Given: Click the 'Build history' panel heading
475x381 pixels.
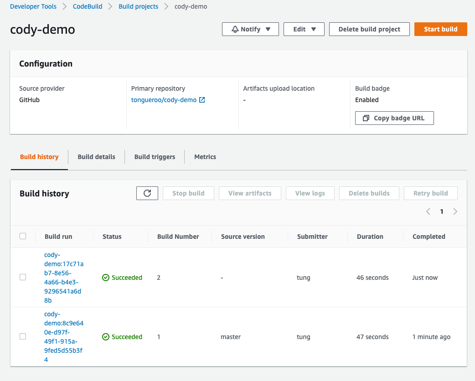Looking at the screenshot, I should tap(44, 194).
